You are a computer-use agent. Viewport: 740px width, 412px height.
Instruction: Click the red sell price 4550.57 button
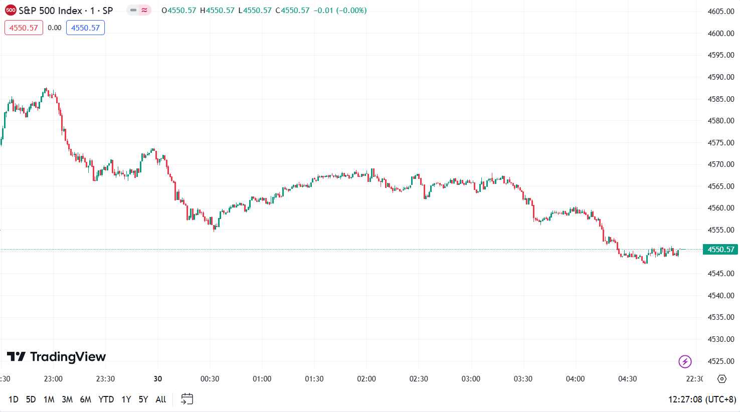(x=24, y=28)
